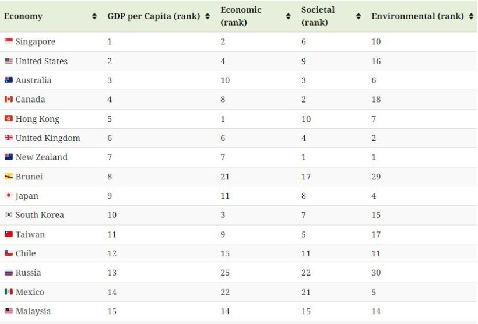Click the Japan flag icon

pyautogui.click(x=9, y=195)
